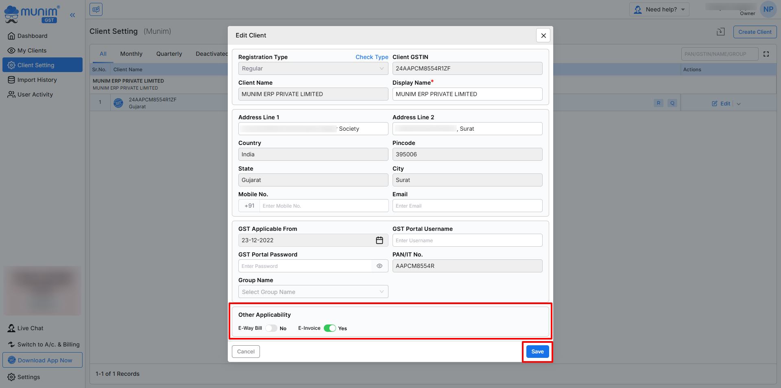Click the calendar icon in GST Applicable From

point(379,240)
